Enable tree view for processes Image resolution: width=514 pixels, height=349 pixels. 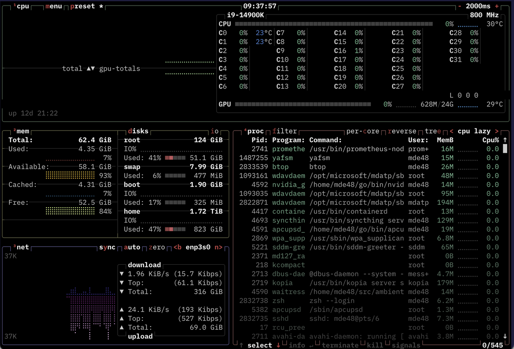click(433, 131)
